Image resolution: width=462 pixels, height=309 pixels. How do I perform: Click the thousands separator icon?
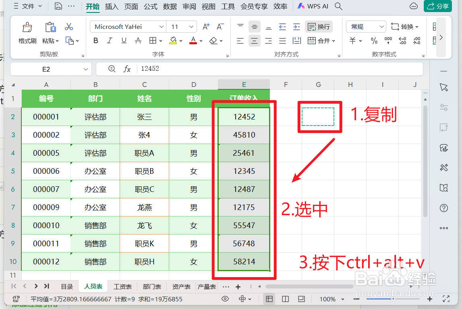pos(388,40)
